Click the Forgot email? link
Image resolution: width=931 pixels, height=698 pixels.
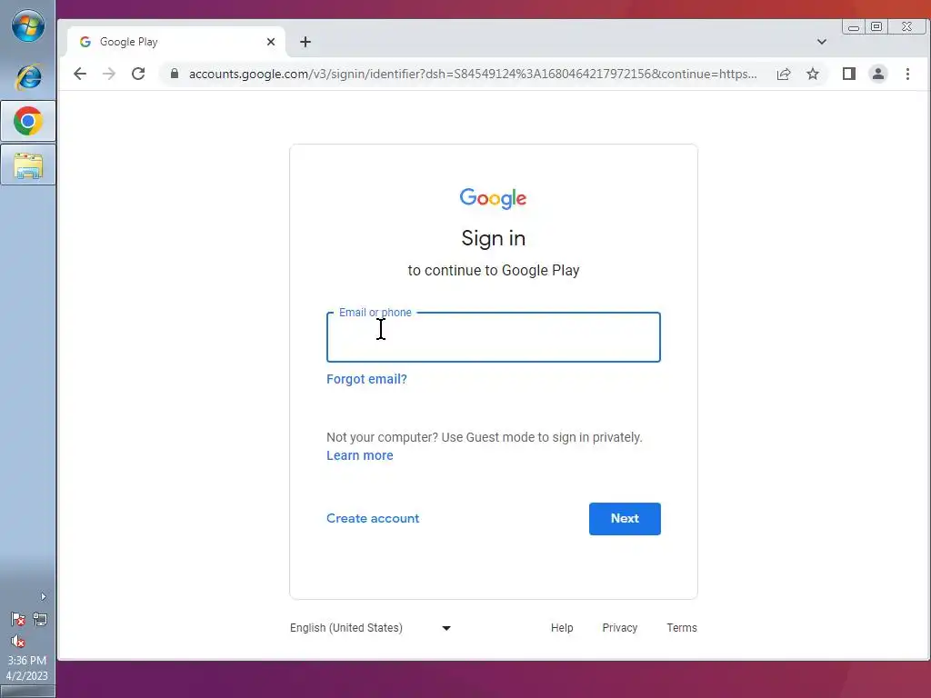point(367,379)
